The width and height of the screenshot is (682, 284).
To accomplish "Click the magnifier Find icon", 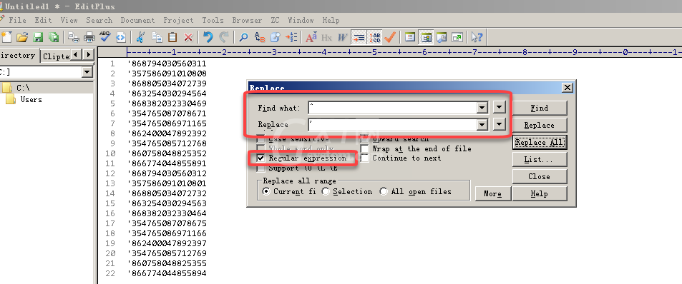I will (243, 37).
